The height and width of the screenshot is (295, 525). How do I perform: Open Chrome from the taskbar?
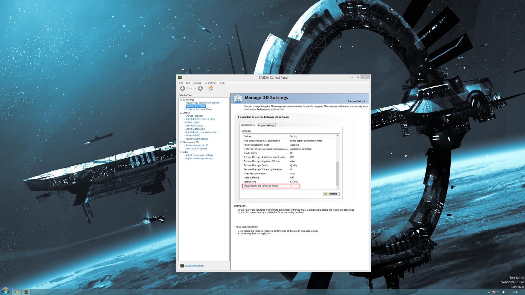tap(17, 292)
